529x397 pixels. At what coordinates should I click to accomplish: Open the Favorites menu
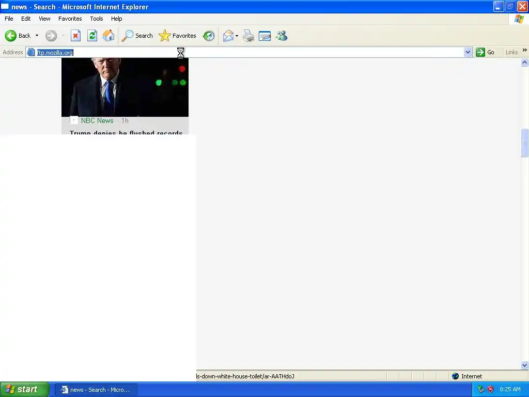pyautogui.click(x=70, y=19)
